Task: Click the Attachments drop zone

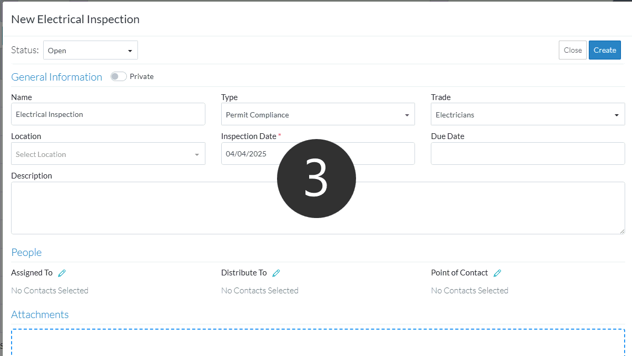Action: click(x=318, y=342)
